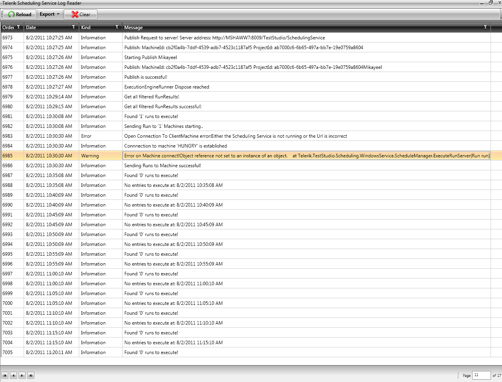Select 'No entries to execute at: 11:15:10 AM'
This screenshot has width=502, height=382.
click(x=173, y=343)
